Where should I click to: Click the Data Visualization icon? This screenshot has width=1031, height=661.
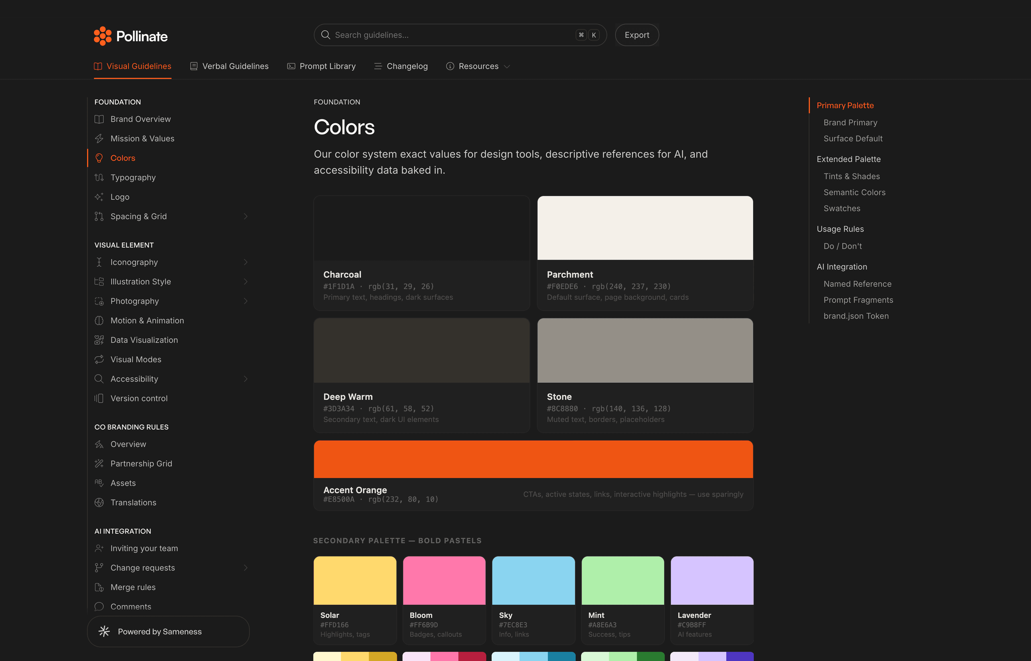99,340
